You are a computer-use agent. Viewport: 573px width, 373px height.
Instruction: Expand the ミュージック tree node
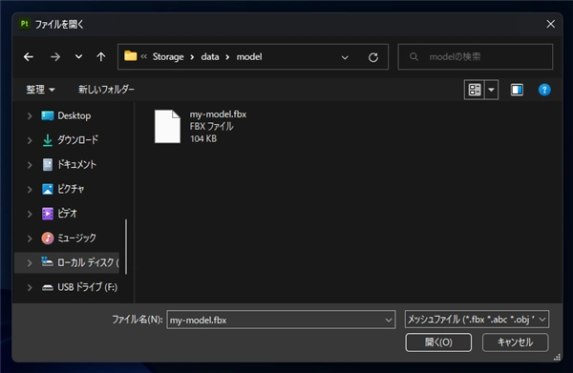click(x=30, y=238)
